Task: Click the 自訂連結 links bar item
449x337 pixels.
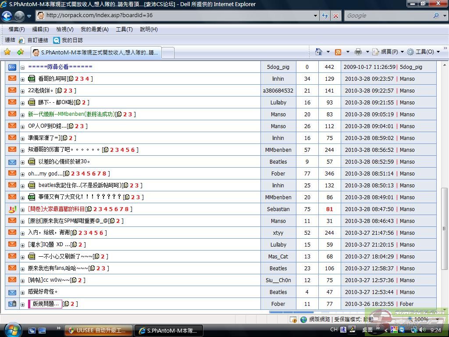Action: [37, 40]
